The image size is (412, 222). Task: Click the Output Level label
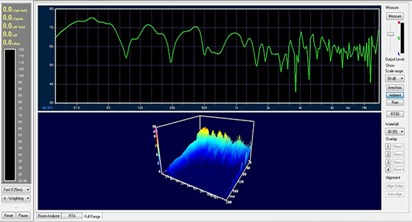[x=395, y=59]
